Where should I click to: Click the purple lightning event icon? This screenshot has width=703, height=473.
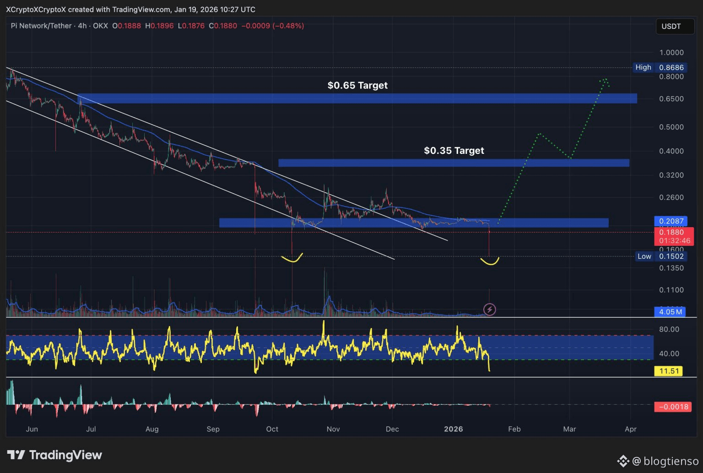[x=490, y=310]
